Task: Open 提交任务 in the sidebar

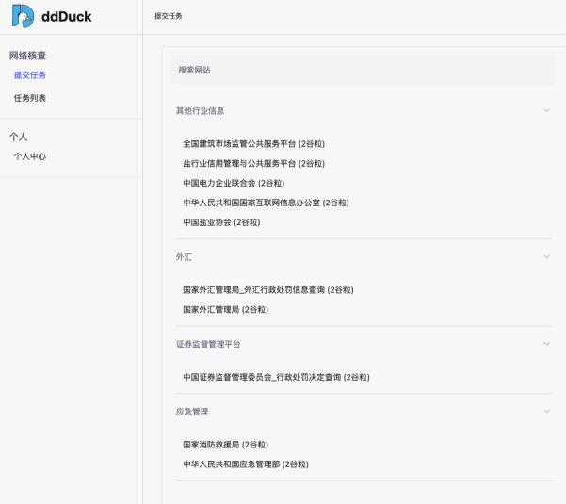Action: coord(30,75)
